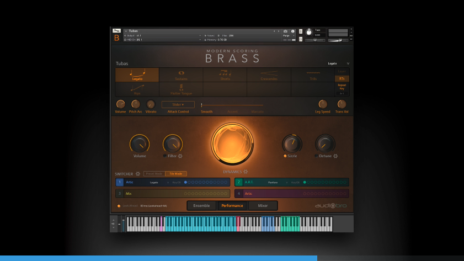Open Kontakt wrench edit mode icon
The width and height of the screenshot is (464, 261).
point(116,31)
